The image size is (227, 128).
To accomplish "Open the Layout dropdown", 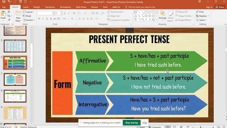I will pos(28,12).
